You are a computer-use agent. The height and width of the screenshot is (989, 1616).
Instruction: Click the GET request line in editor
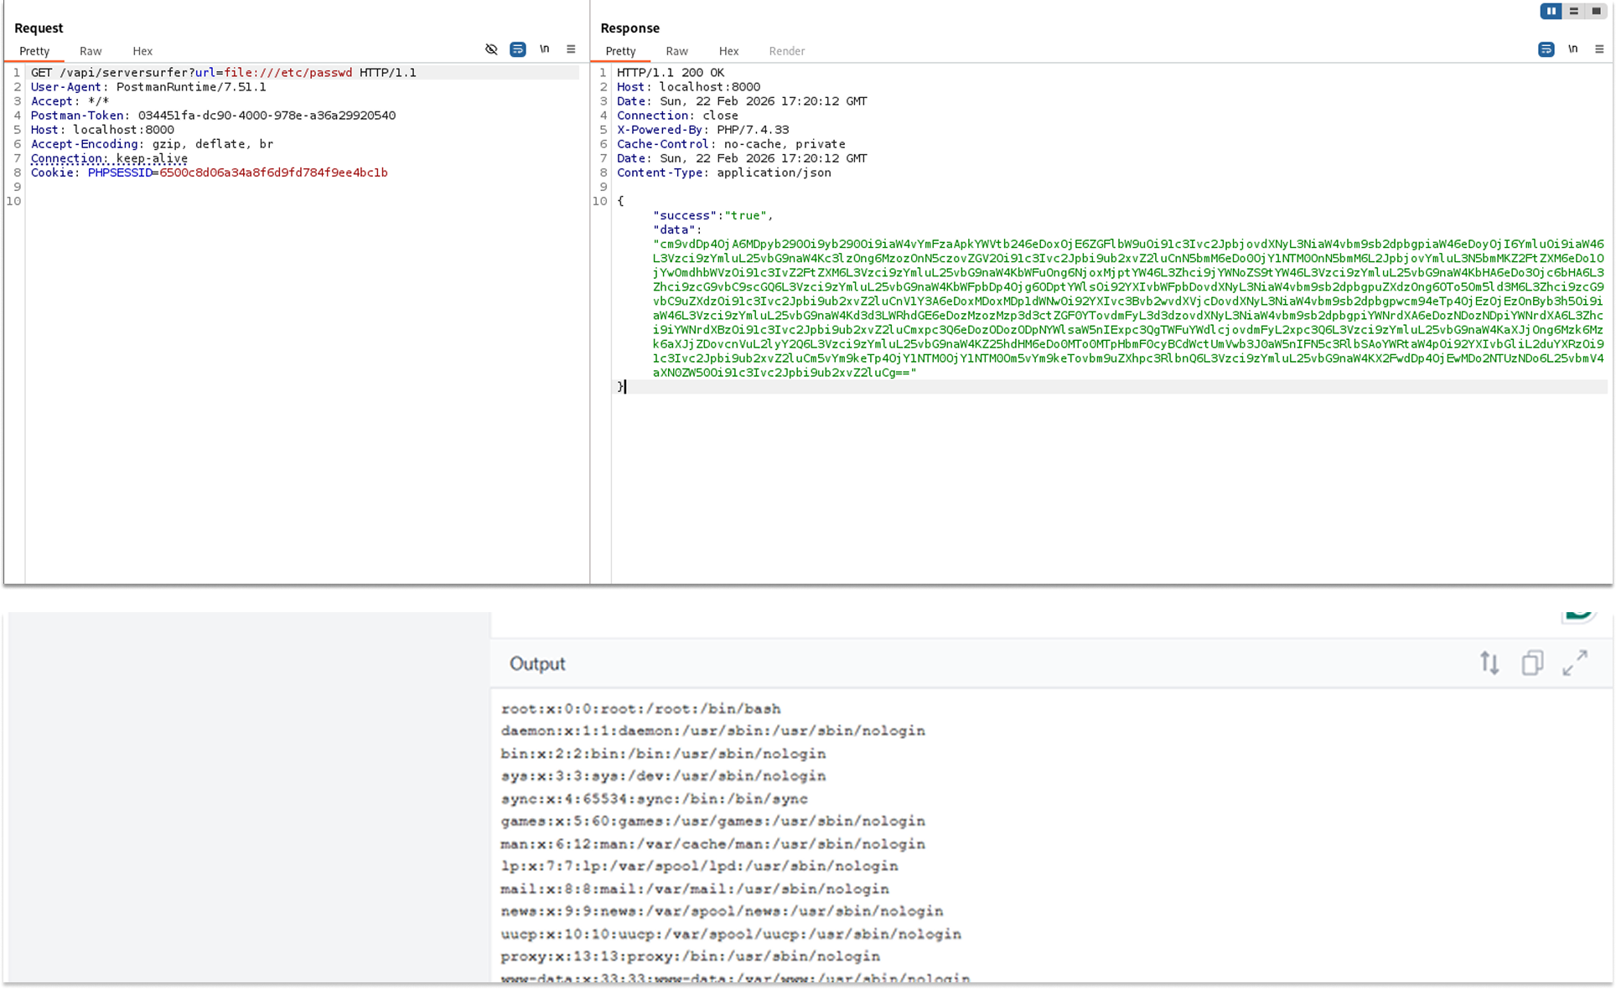pyautogui.click(x=224, y=73)
